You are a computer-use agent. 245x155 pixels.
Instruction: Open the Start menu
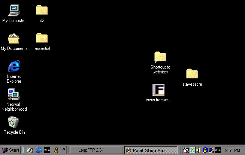tap(11, 150)
